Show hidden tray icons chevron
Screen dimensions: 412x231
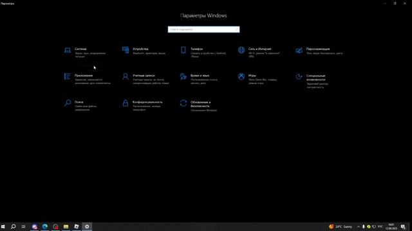pos(358,227)
